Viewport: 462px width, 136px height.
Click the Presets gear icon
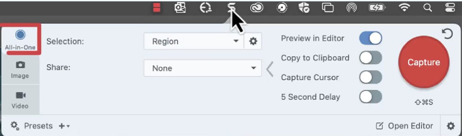(15, 126)
